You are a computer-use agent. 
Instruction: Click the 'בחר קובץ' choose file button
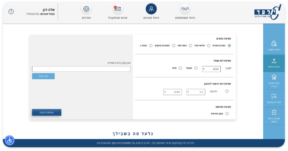click(43, 76)
